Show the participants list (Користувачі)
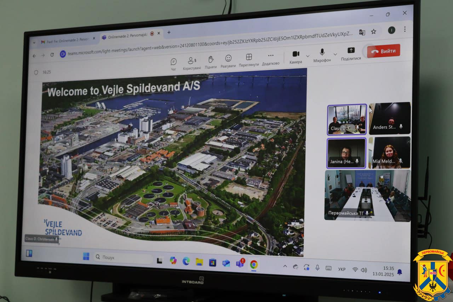Screen dimensions: 453x302 tap(192, 63)
